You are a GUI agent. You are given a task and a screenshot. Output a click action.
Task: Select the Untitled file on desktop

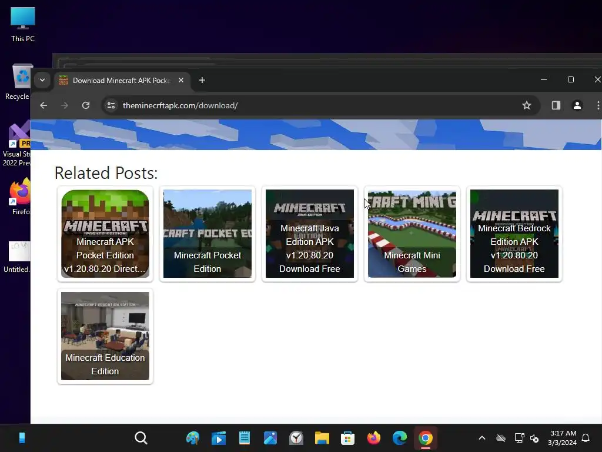pos(17,257)
